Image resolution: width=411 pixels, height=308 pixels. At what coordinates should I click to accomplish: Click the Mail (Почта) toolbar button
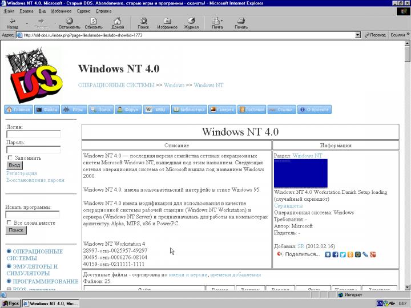coord(217,23)
